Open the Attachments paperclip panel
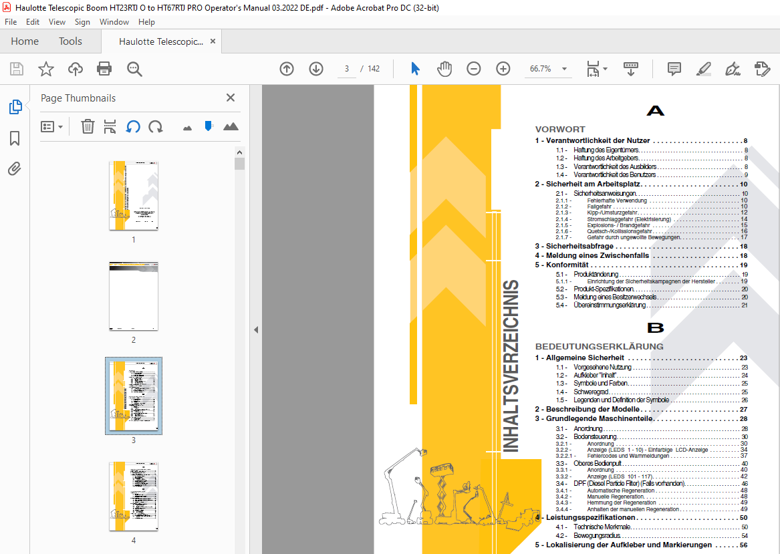 [15, 168]
